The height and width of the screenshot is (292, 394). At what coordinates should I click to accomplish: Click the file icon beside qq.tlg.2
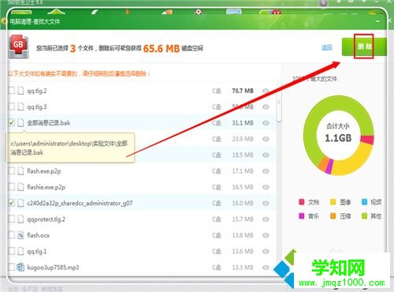[x=20, y=91]
